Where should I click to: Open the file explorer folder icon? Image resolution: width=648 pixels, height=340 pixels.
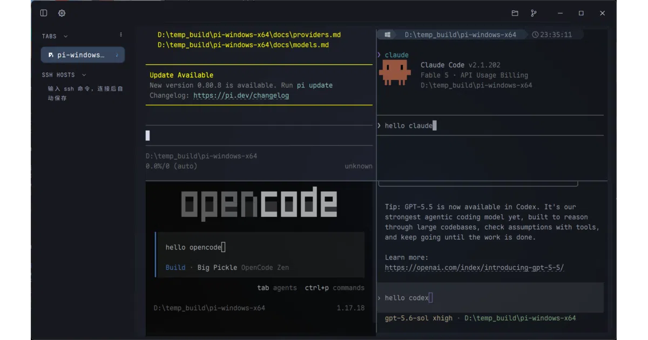coord(515,13)
